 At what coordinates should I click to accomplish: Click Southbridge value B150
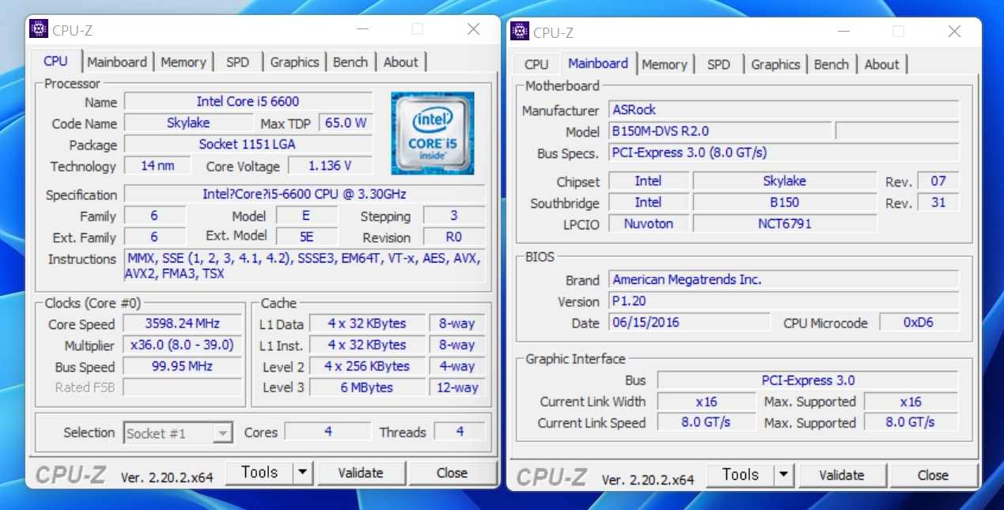(785, 202)
